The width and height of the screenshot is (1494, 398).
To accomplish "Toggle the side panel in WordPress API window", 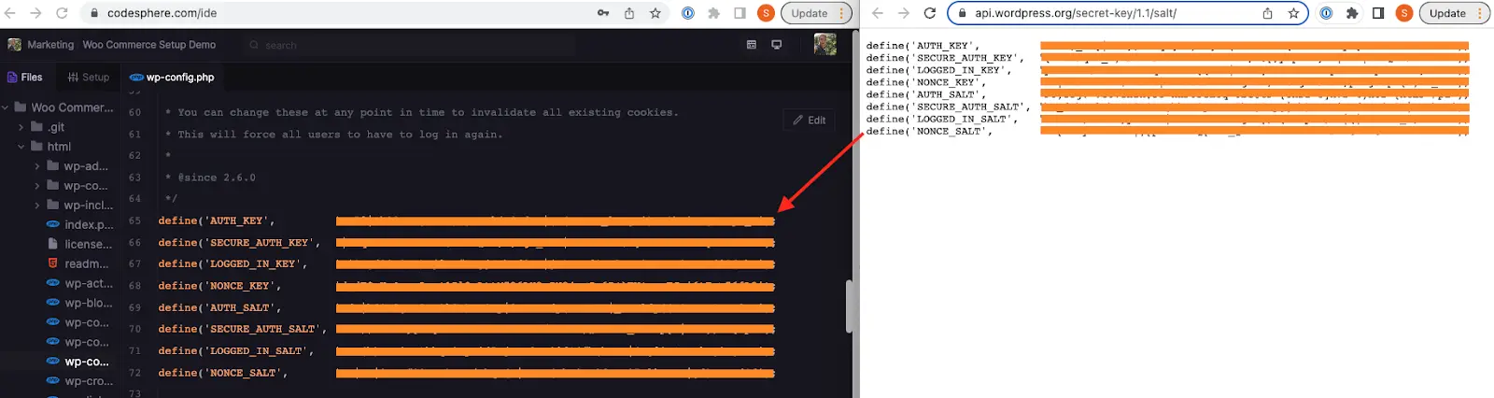I will pos(1378,13).
